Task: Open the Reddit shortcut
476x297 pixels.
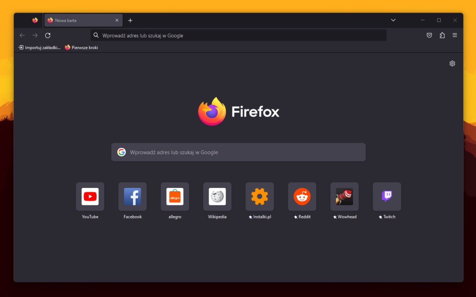Action: (x=302, y=196)
